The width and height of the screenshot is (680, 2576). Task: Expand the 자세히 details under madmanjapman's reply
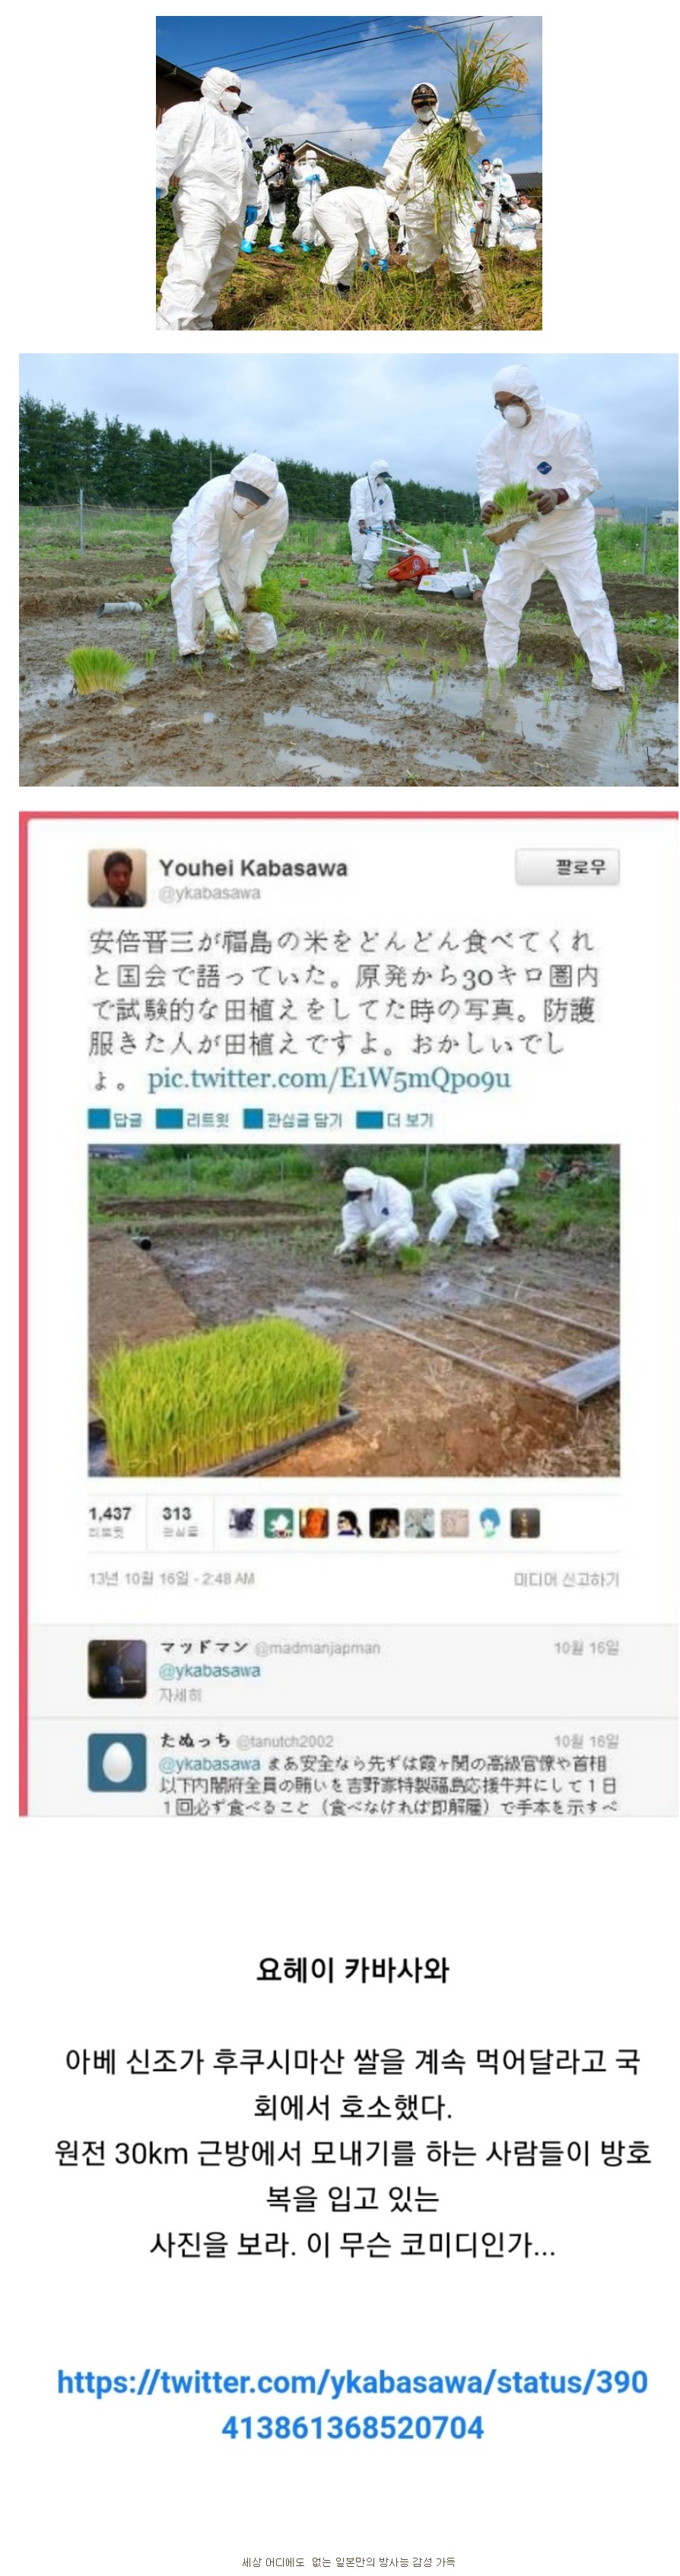coord(181,1694)
